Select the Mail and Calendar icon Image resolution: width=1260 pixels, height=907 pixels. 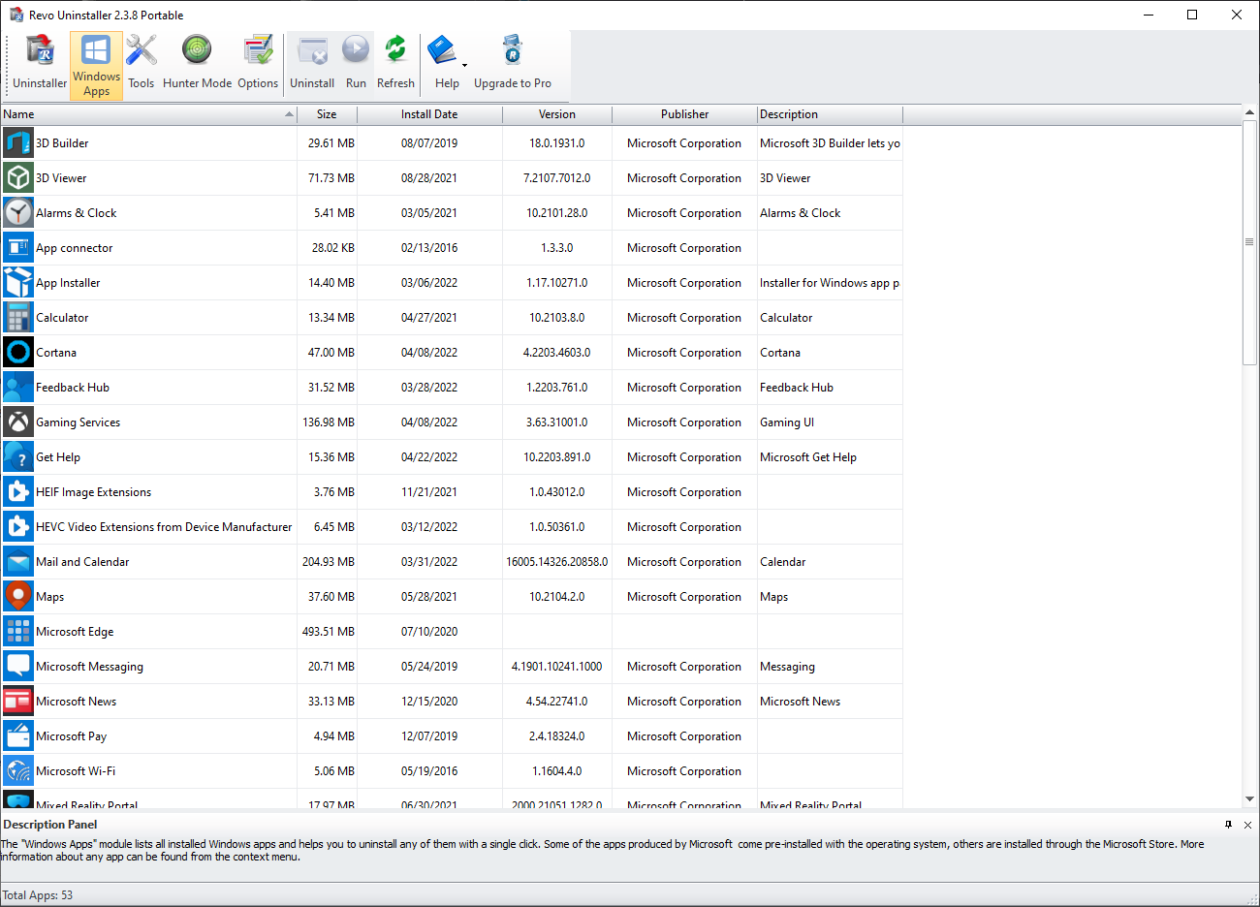click(18, 562)
